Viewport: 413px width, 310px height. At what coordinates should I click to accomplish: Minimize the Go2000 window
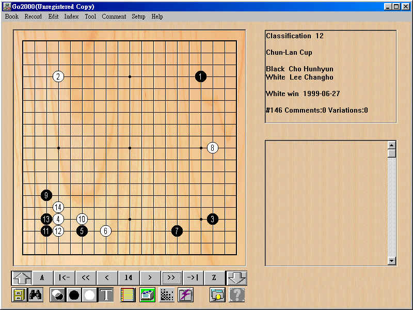388,7
